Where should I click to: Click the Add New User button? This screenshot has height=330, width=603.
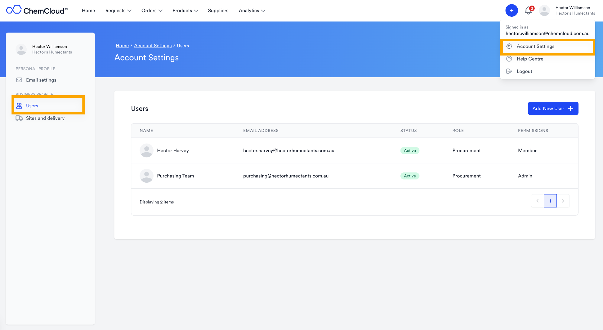pyautogui.click(x=553, y=108)
